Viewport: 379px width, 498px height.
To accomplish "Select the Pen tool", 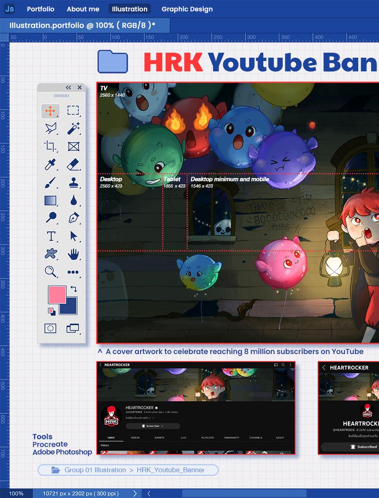I will point(73,218).
